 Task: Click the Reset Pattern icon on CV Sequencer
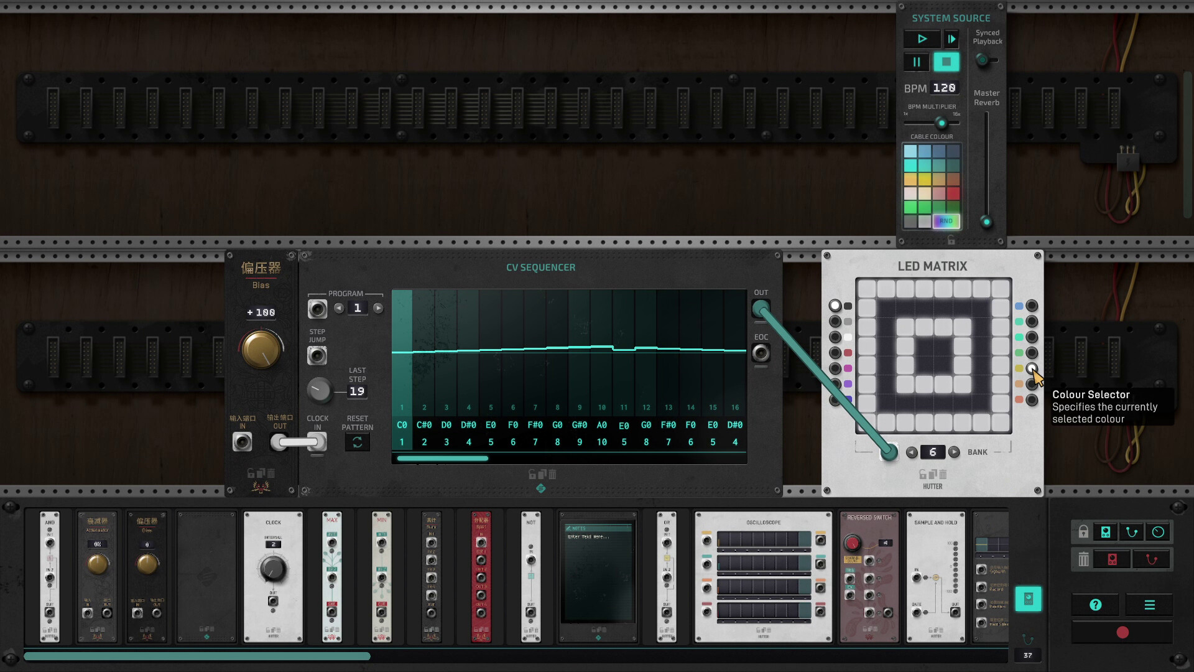358,442
